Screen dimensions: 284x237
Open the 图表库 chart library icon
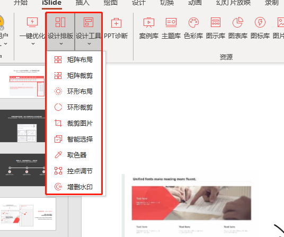(x=237, y=22)
